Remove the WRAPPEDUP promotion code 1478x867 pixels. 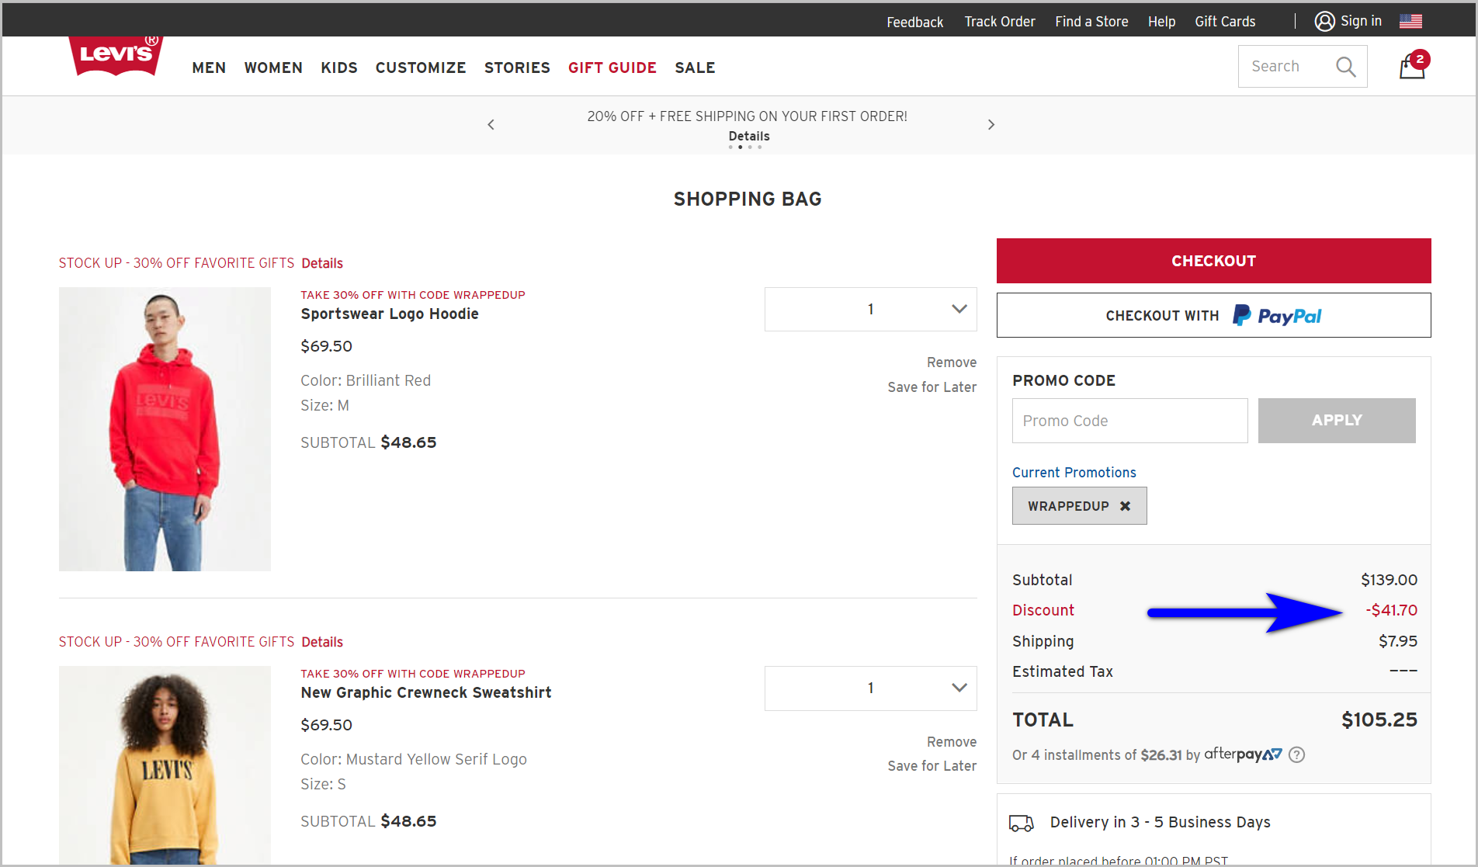(x=1126, y=505)
